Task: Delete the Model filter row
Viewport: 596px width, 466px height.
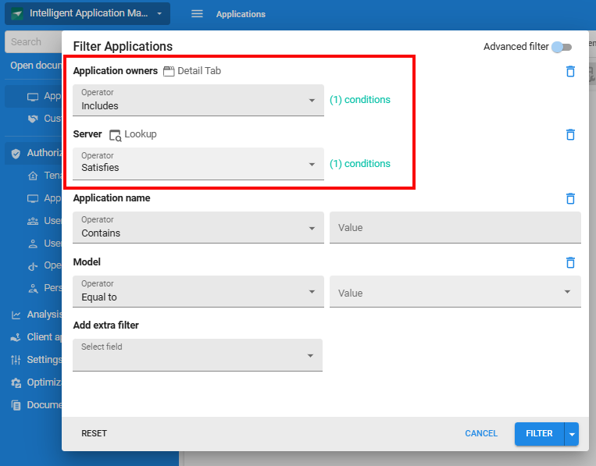Action: tap(570, 262)
